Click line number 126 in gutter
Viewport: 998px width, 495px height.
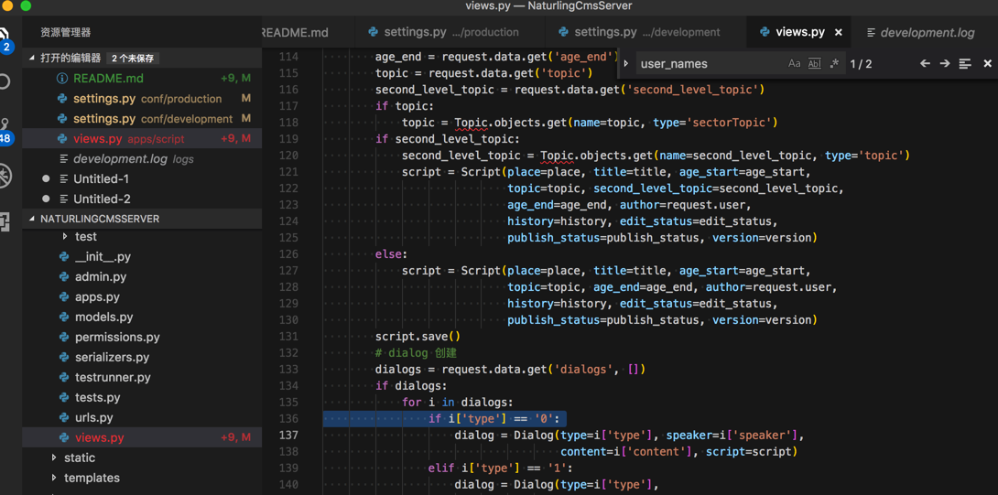(289, 253)
